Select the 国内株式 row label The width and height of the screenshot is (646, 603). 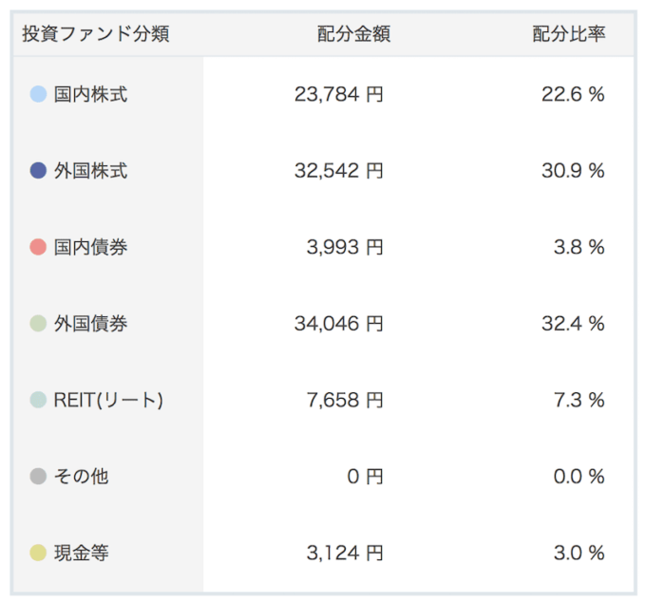[x=90, y=94]
